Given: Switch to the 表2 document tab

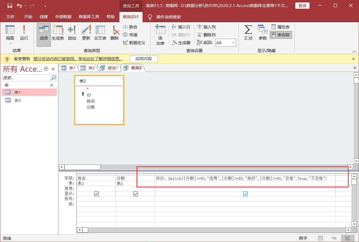Looking at the screenshot, I should [88, 68].
